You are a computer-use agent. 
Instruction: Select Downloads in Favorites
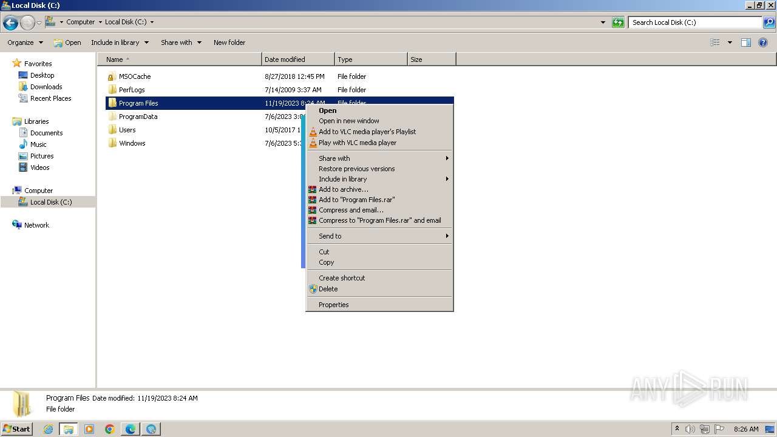(x=46, y=87)
